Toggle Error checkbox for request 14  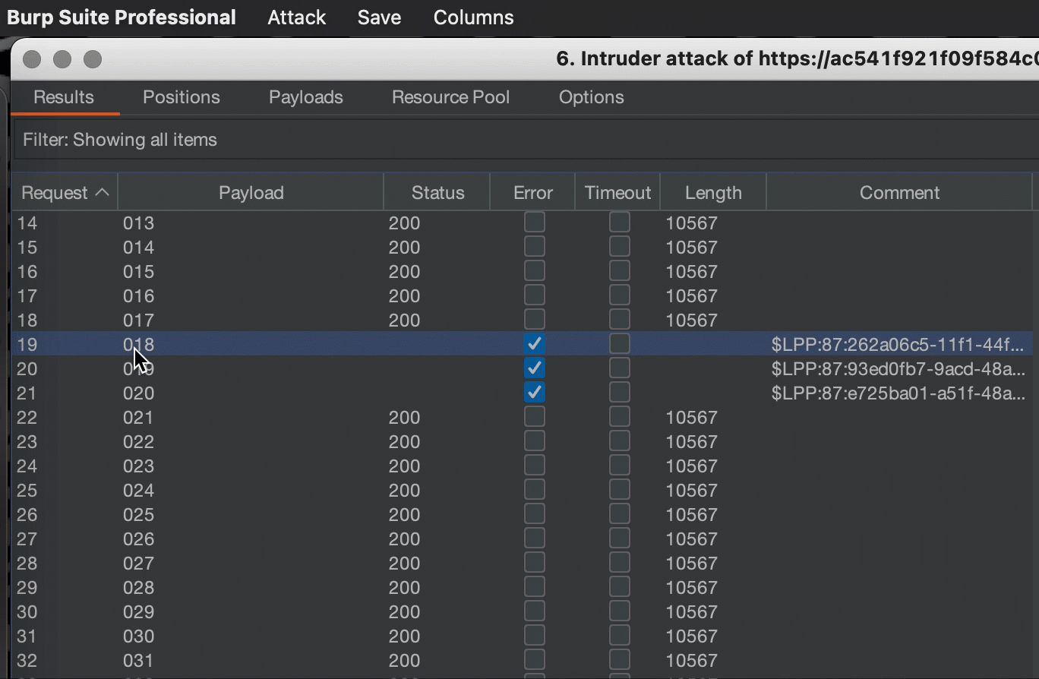click(535, 223)
